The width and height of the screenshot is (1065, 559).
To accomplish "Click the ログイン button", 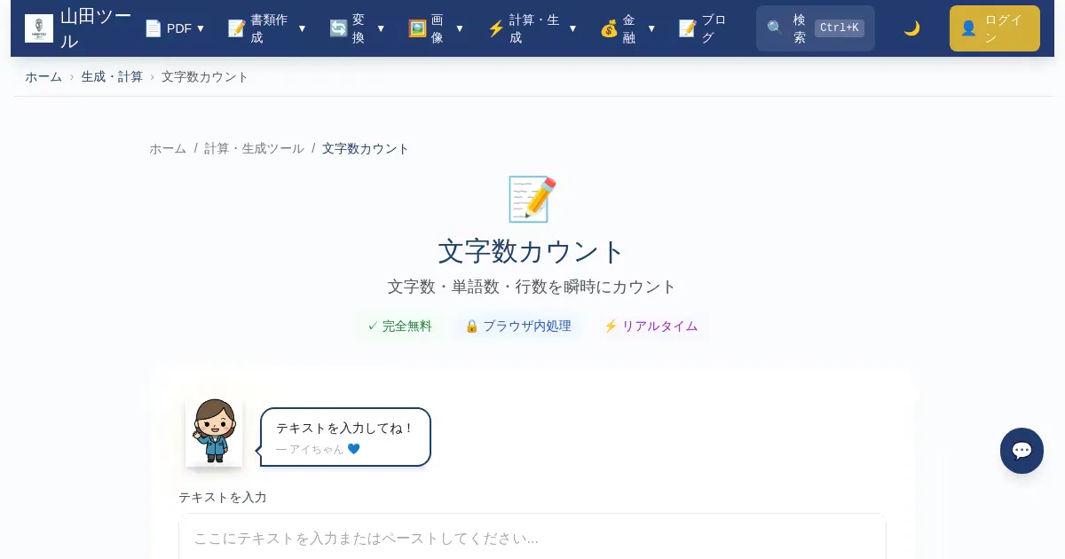I will (x=994, y=28).
